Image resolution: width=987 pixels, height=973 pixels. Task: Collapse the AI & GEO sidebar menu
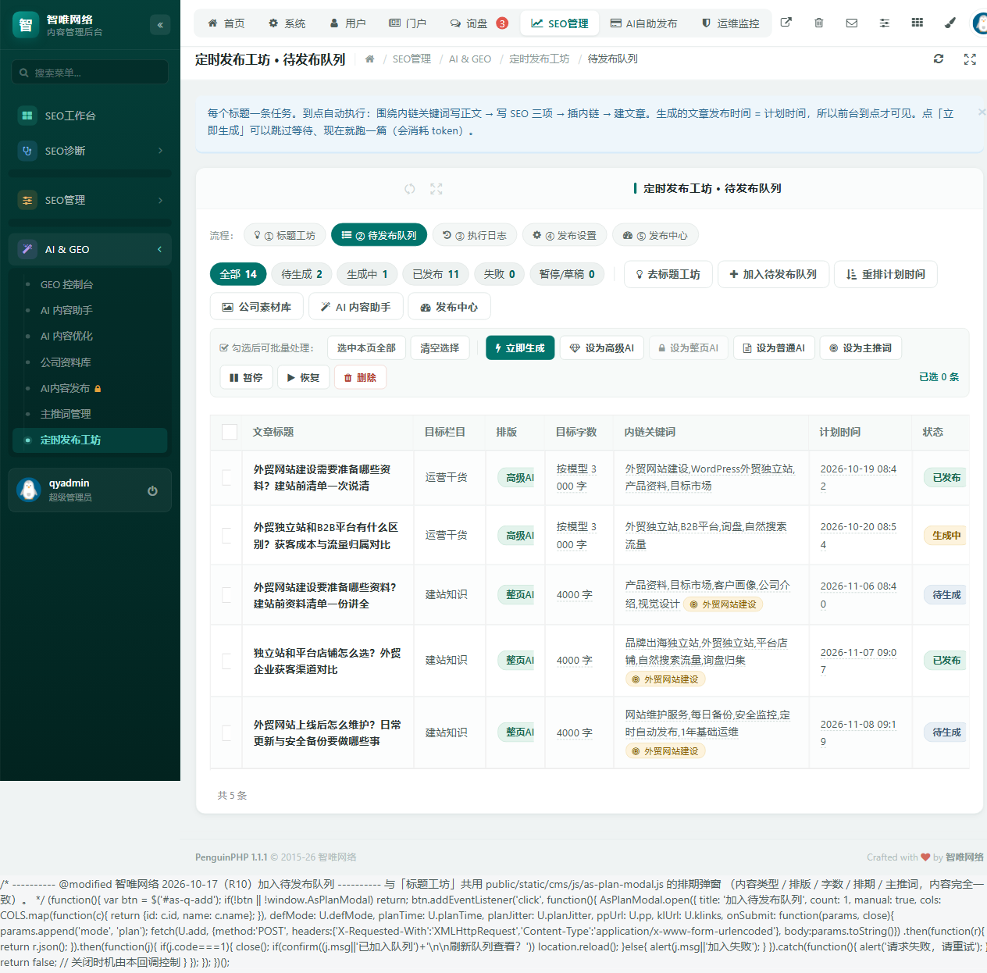point(90,249)
